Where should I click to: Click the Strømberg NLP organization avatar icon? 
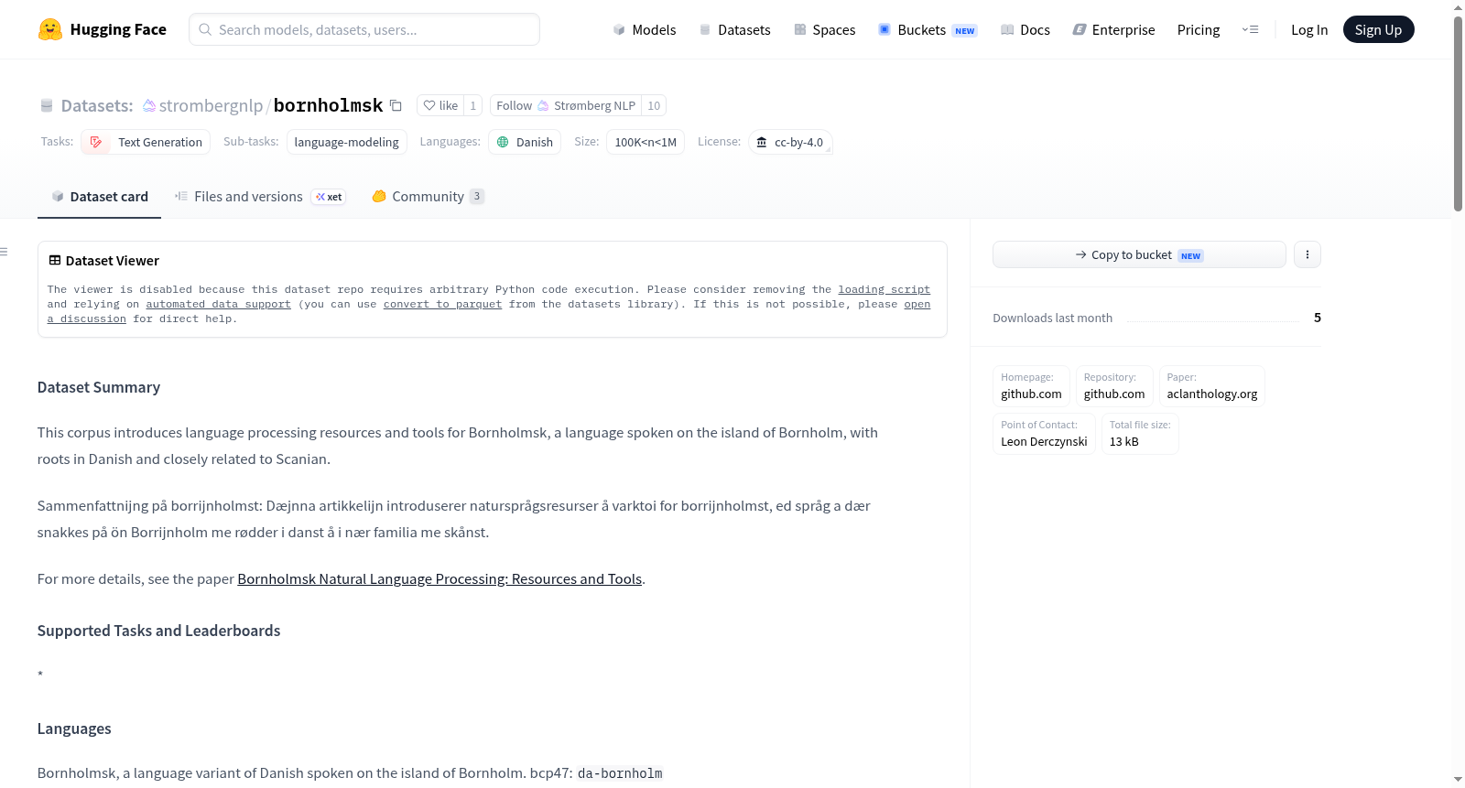pos(543,105)
